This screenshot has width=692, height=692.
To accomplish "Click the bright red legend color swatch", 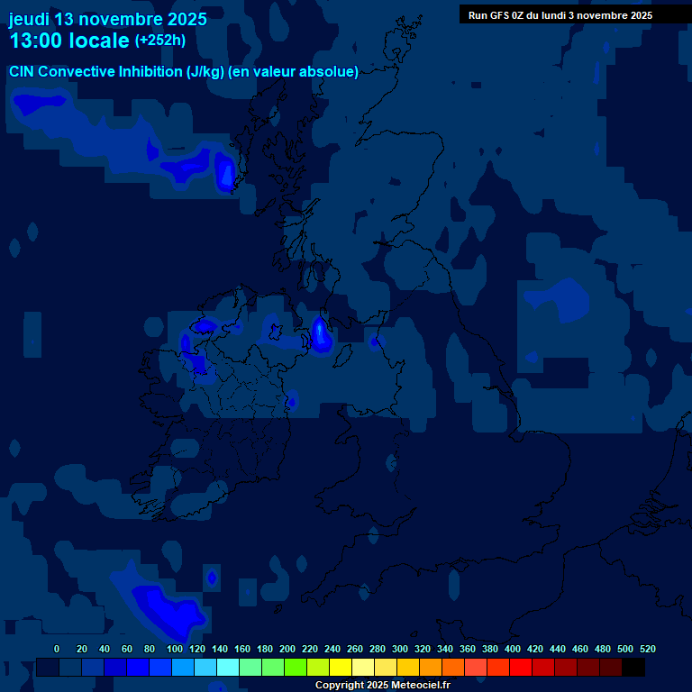I will [x=521, y=667].
